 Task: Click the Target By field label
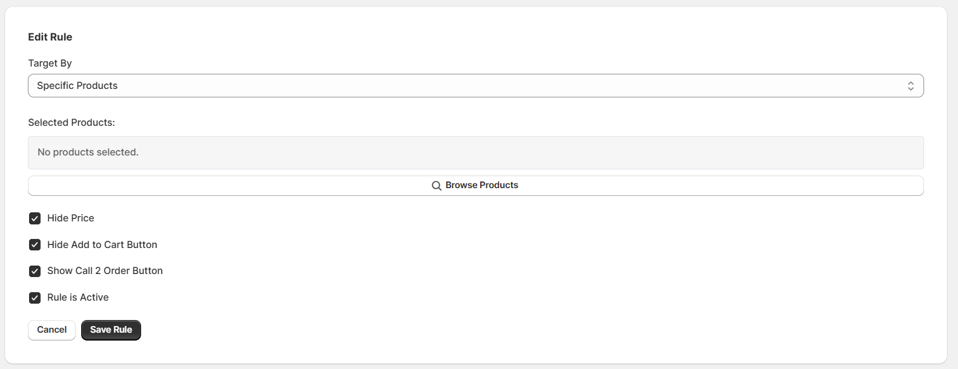pyautogui.click(x=50, y=64)
